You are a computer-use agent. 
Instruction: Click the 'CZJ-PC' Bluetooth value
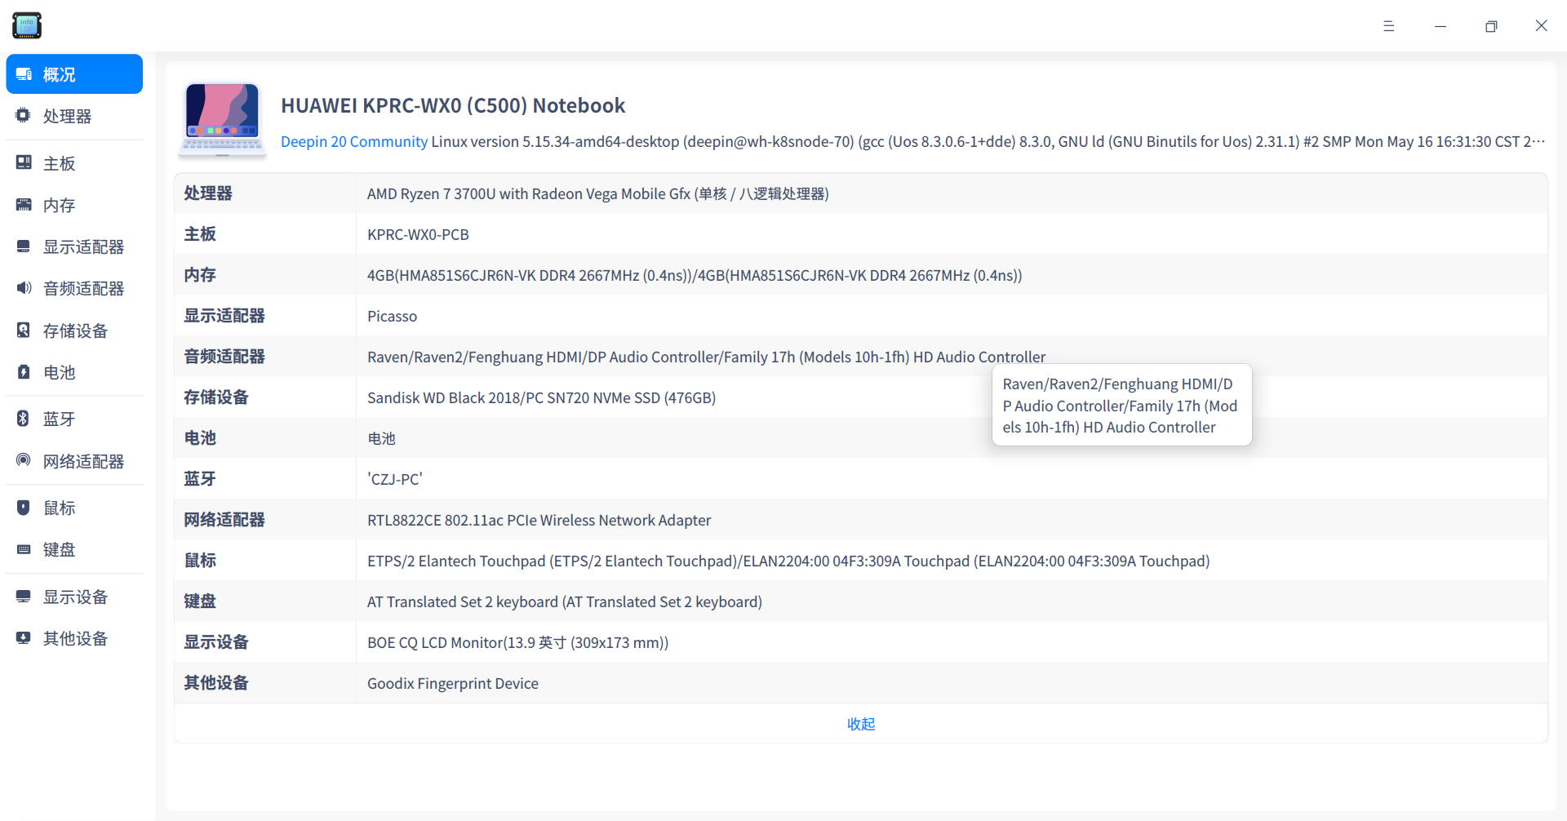pyautogui.click(x=395, y=479)
